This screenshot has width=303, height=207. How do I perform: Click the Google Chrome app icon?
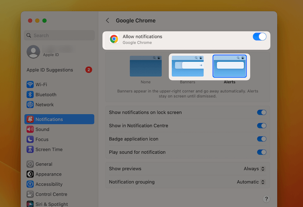click(114, 39)
